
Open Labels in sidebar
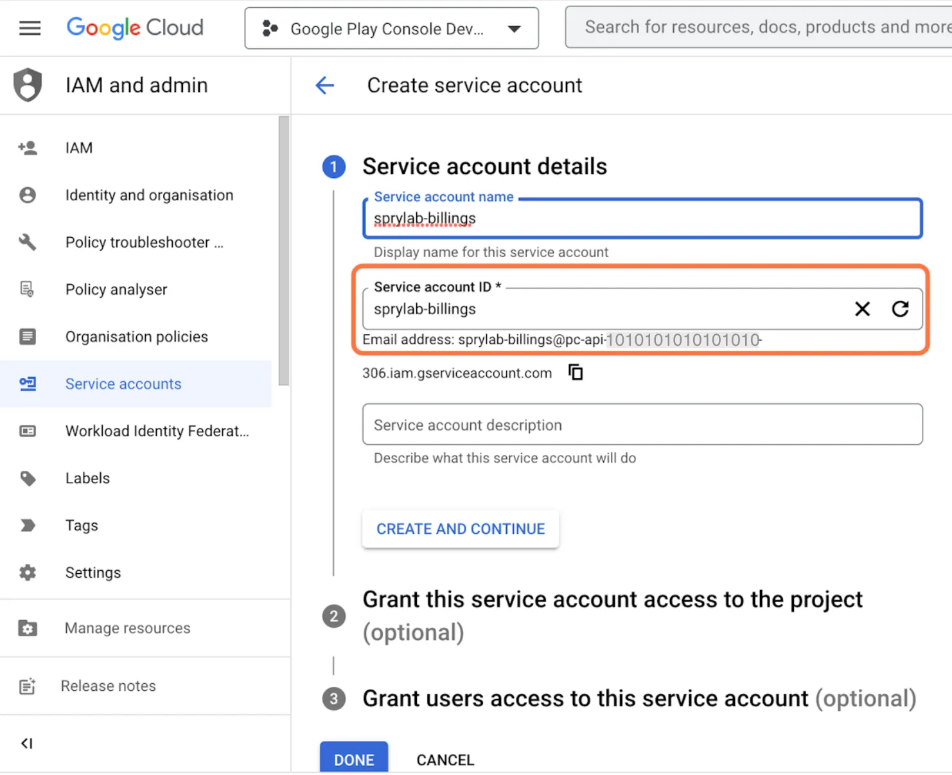click(87, 478)
